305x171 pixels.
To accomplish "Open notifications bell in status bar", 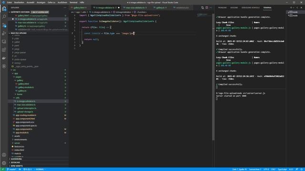I will pyautogui.click(x=302, y=169).
